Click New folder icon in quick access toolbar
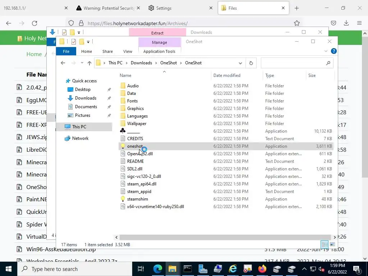The width and height of the screenshot is (368, 276). 82,42
